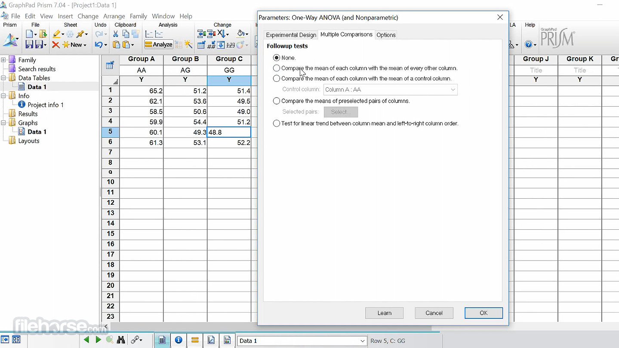
Task: Click the yellow results sheet button in bottom bar
Action: (x=195, y=340)
